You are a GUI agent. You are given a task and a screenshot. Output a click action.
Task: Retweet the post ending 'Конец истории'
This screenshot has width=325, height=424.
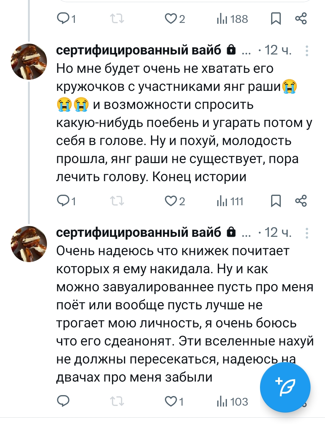117,201
